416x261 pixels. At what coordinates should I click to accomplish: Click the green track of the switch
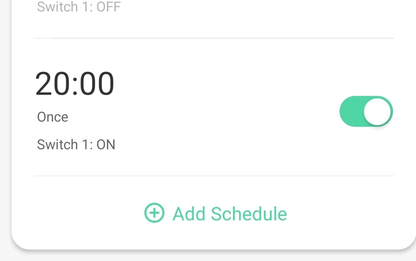tap(351, 111)
